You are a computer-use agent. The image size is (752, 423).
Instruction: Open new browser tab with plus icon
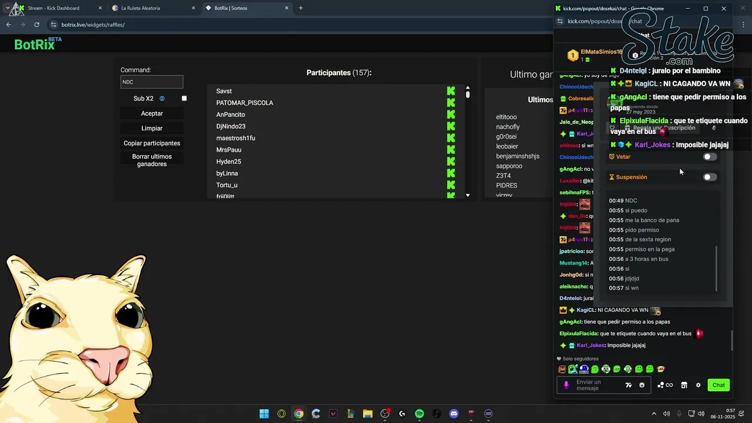[301, 8]
